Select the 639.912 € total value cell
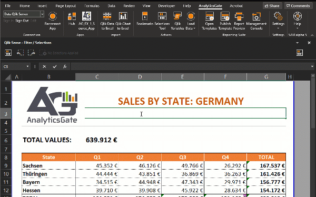Viewport: 316px width, 197px height. click(101, 140)
